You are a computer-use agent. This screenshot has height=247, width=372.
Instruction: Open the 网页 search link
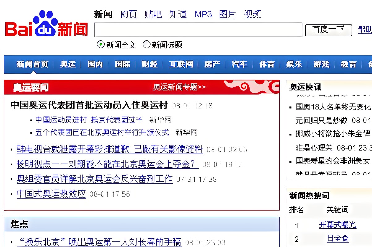click(x=129, y=14)
